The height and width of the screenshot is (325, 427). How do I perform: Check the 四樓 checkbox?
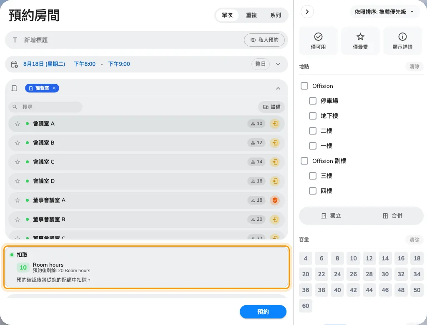[x=313, y=191]
